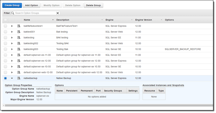
Task: Click the magnifier icon for nativebackup
Action: click(19, 78)
